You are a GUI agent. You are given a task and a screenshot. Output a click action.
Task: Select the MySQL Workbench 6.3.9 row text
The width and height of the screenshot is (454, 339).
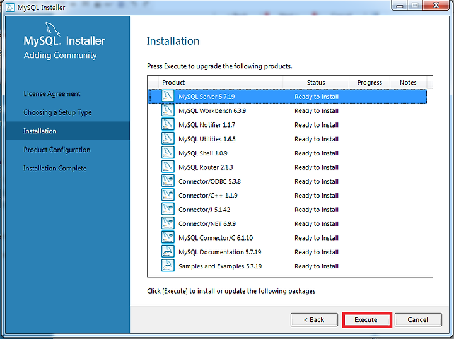[x=212, y=110]
